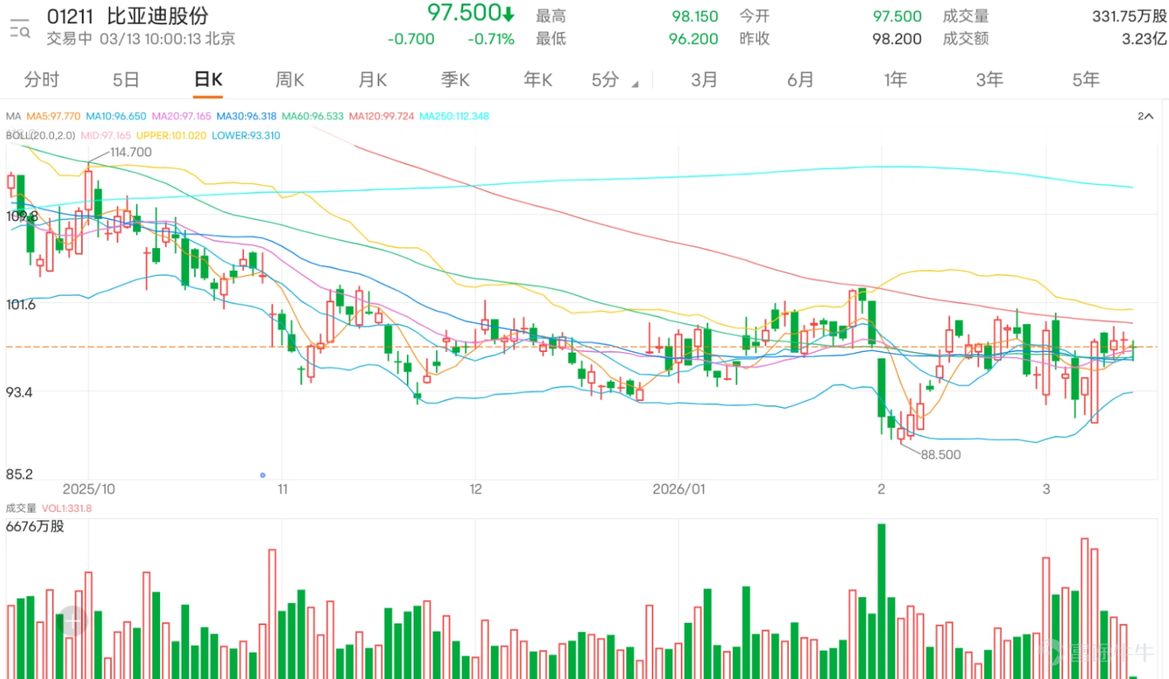
Task: Click the MA5:97.770 indicator label
Action: [x=53, y=116]
